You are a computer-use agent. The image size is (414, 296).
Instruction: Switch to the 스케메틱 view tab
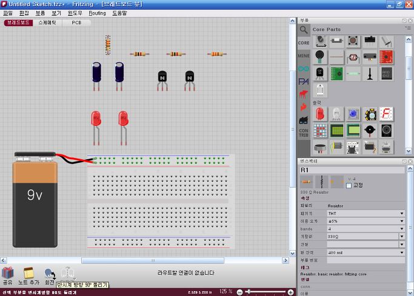[47, 22]
